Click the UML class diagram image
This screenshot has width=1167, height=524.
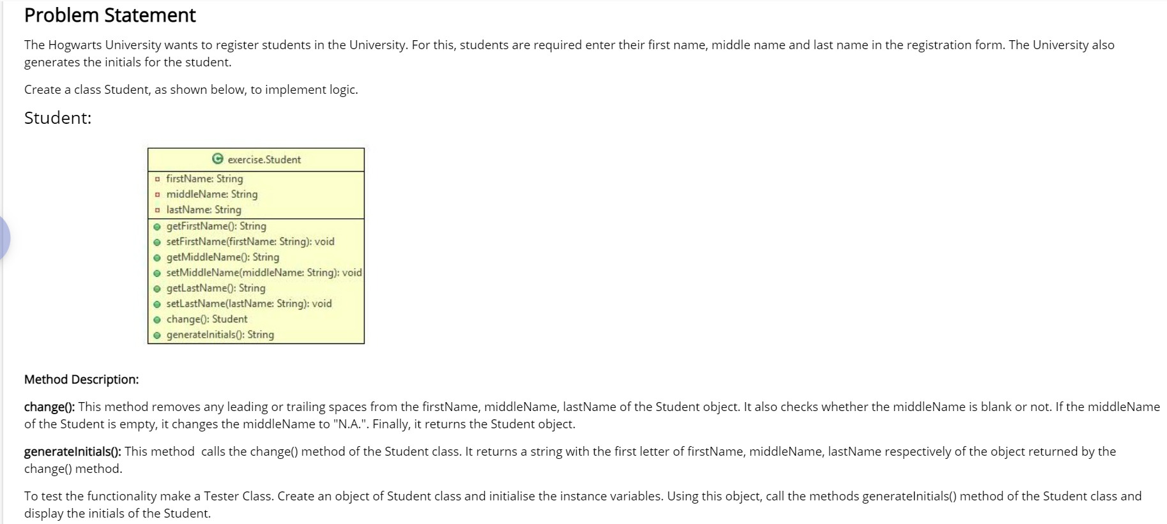[x=256, y=246]
